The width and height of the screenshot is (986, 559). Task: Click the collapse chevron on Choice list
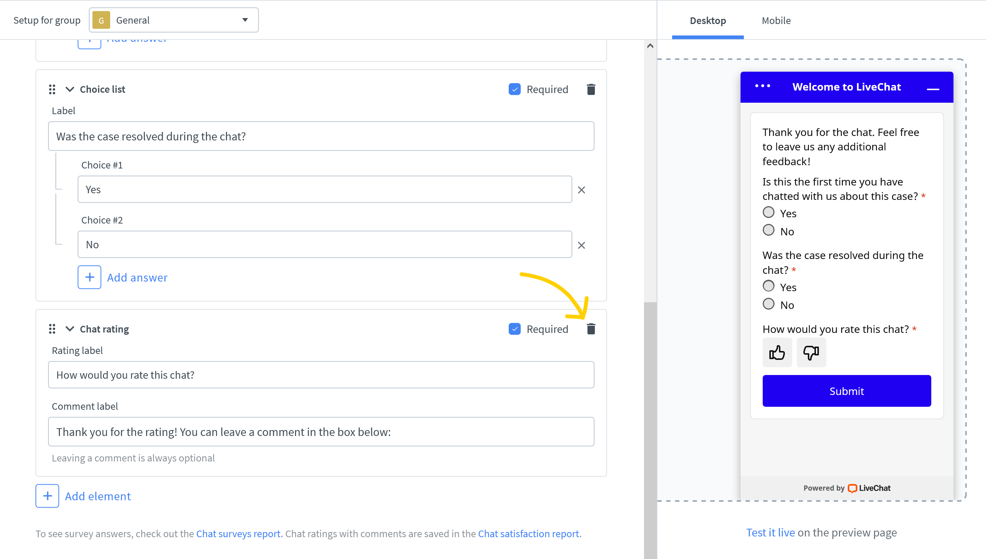click(70, 89)
